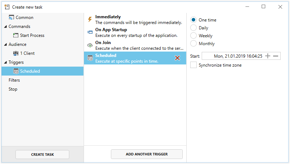Image resolution: width=290 pixels, height=164 pixels.
Task: Collapse the Triggers tree section
Action: coord(5,62)
